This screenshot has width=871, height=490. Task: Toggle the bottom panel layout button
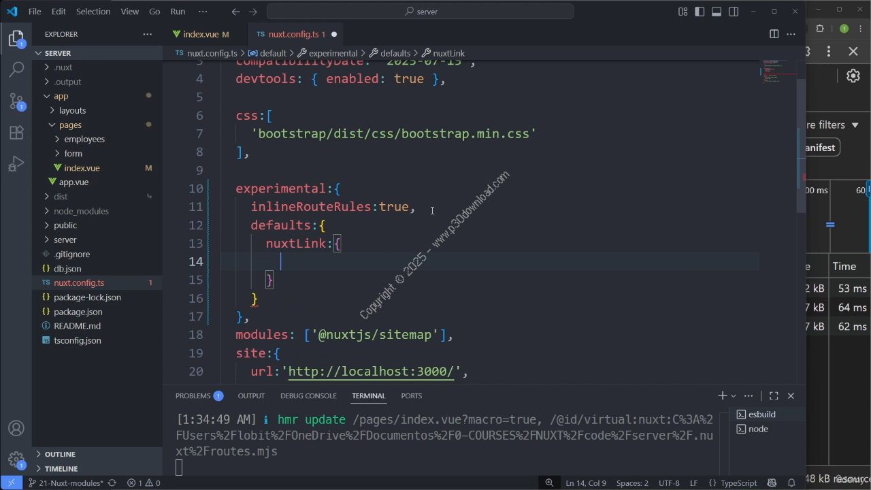tap(717, 12)
